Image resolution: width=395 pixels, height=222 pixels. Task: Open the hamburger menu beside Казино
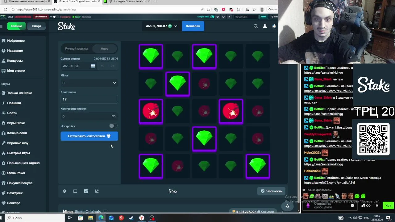click(x=1, y=26)
